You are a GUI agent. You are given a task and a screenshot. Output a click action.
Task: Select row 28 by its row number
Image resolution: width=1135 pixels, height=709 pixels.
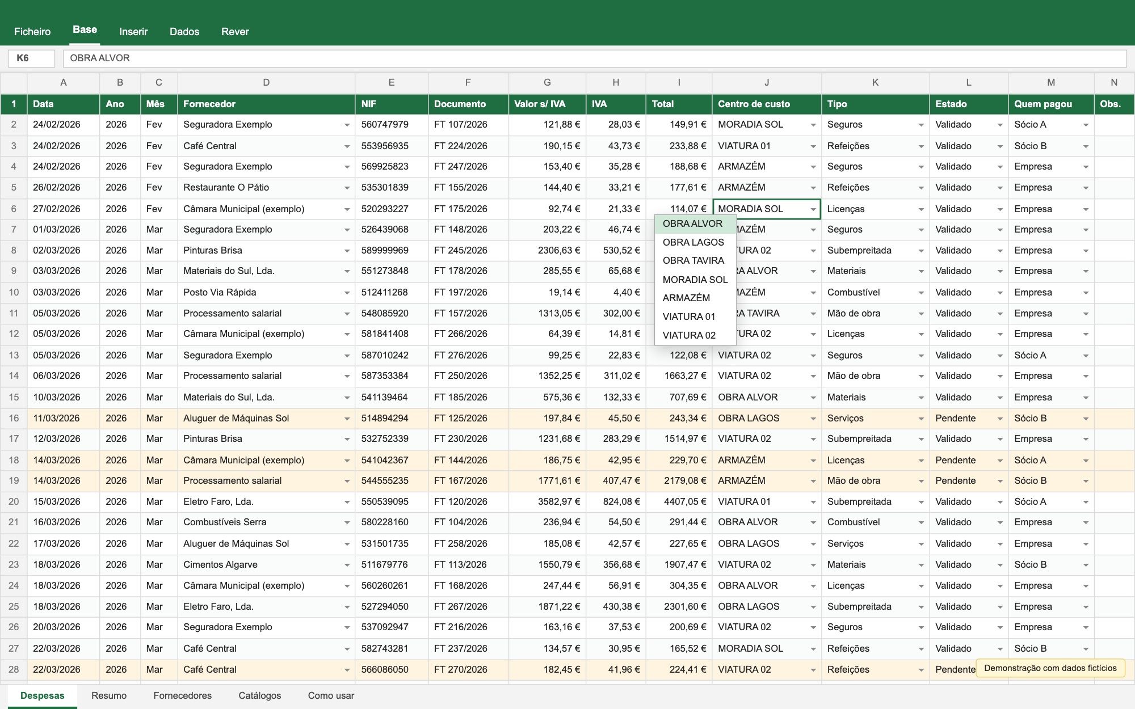point(14,670)
